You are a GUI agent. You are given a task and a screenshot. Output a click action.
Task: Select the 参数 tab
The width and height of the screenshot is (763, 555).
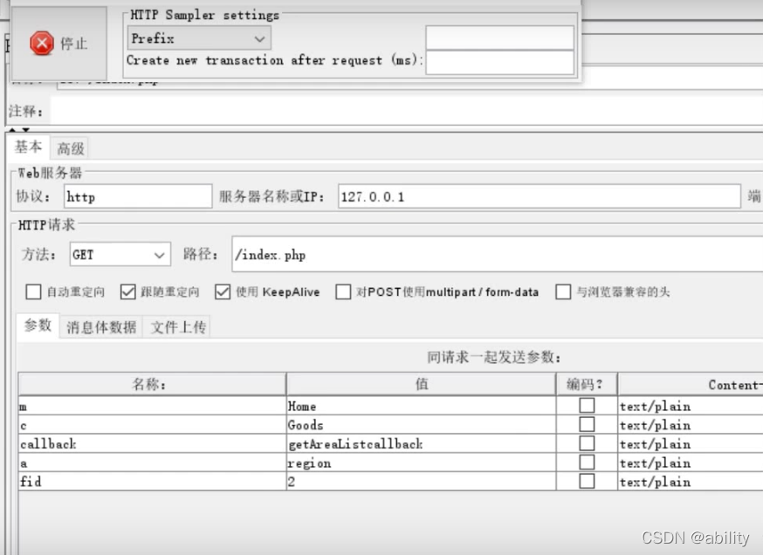click(38, 325)
